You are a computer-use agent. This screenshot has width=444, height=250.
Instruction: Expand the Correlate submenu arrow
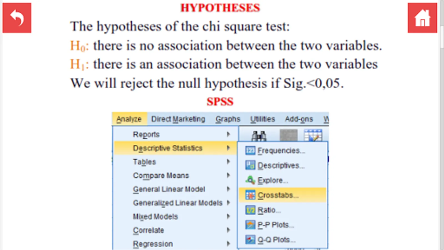pyautogui.click(x=228, y=230)
